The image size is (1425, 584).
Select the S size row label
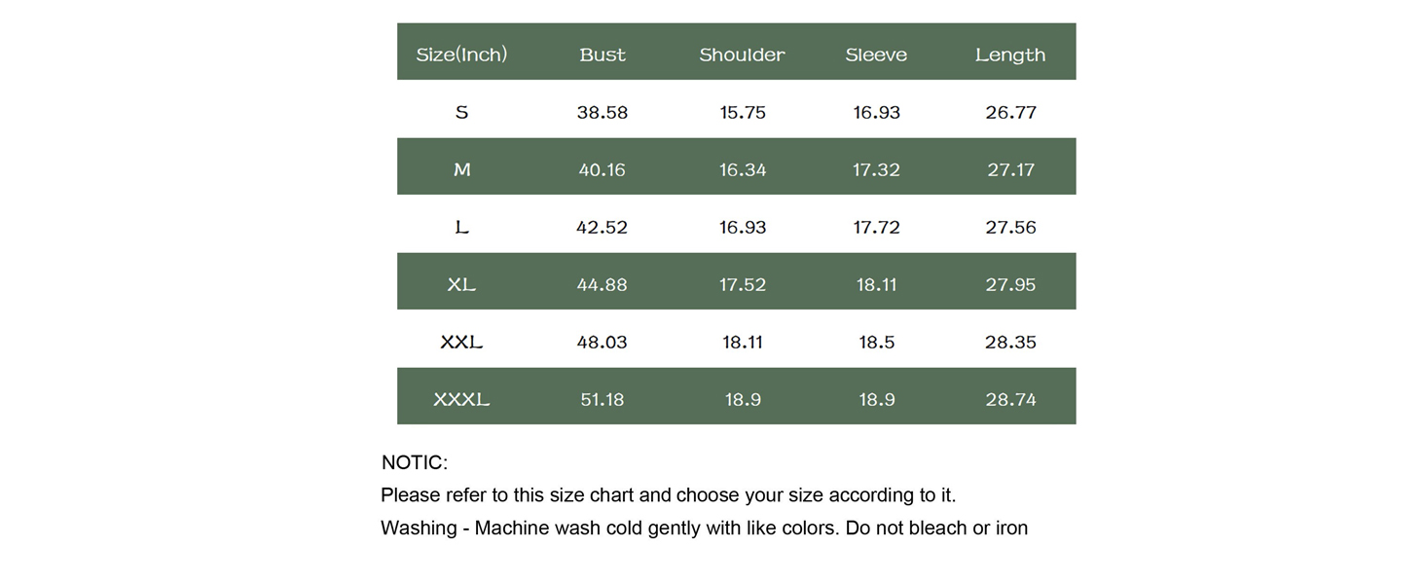click(x=461, y=112)
